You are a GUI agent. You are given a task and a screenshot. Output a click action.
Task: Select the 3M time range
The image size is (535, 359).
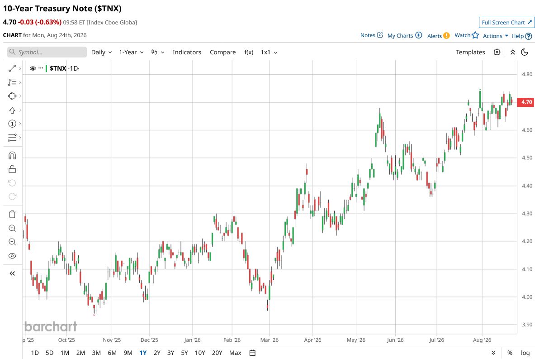(x=96, y=353)
